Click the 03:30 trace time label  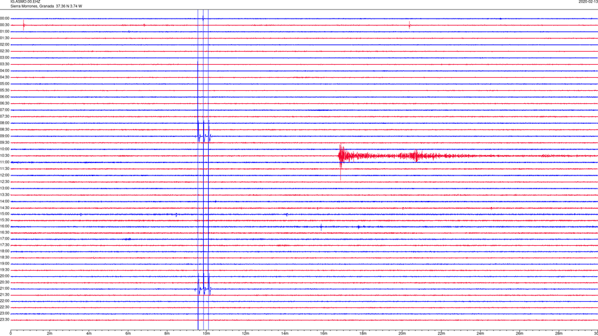(5, 64)
